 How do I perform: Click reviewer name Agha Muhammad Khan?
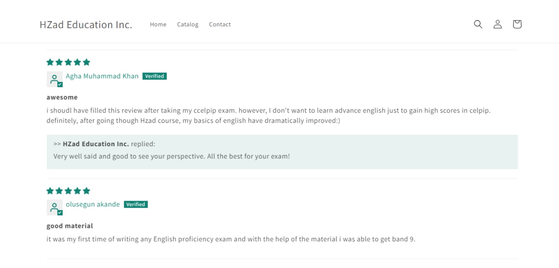[102, 76]
